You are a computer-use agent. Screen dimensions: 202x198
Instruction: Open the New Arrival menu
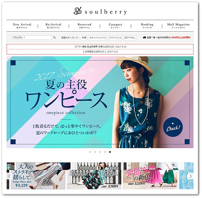(x=22, y=26)
